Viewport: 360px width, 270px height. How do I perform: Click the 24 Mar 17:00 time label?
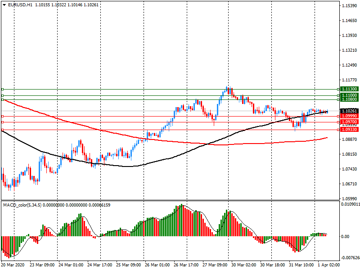(99, 265)
